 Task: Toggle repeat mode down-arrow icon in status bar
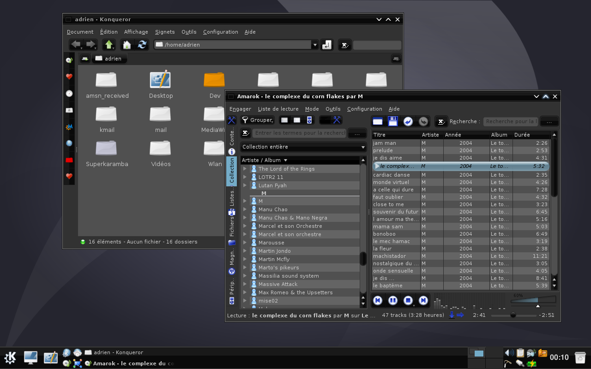tap(452, 315)
